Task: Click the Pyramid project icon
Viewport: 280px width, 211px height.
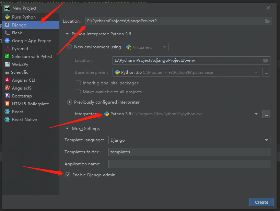Action: coord(7,48)
